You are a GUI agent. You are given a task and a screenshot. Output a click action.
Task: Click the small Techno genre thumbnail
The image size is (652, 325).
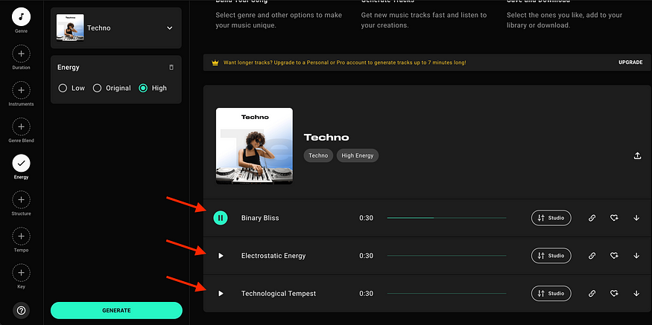click(x=70, y=28)
